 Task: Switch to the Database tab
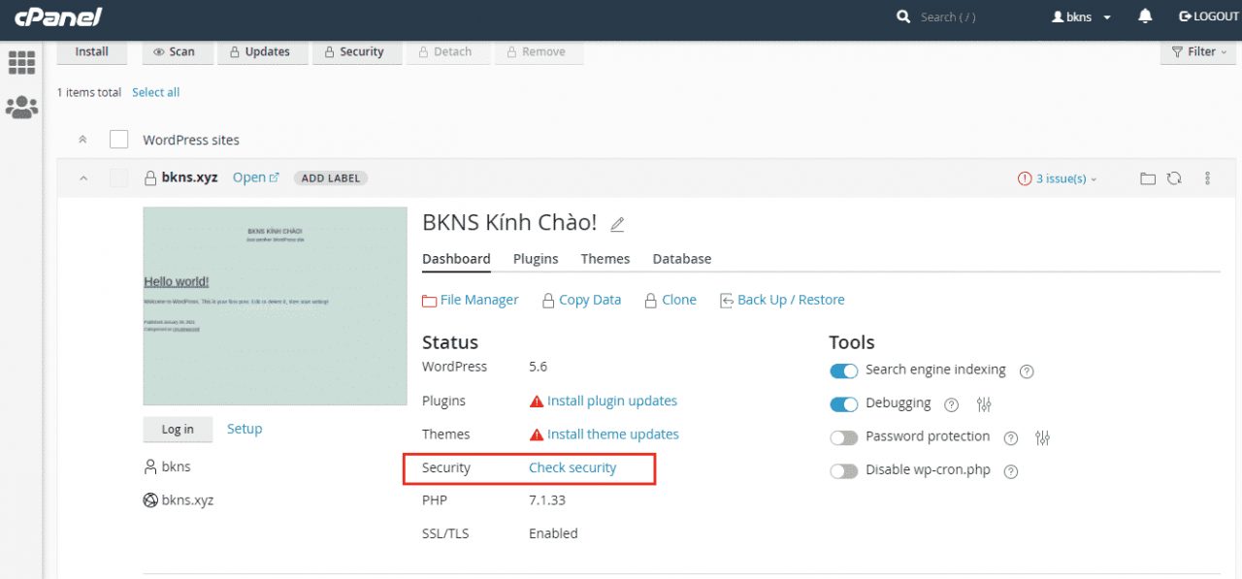(682, 259)
